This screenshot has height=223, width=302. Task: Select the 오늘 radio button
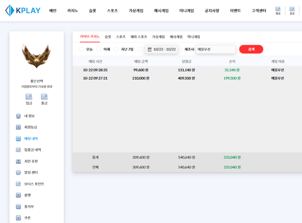81,49
